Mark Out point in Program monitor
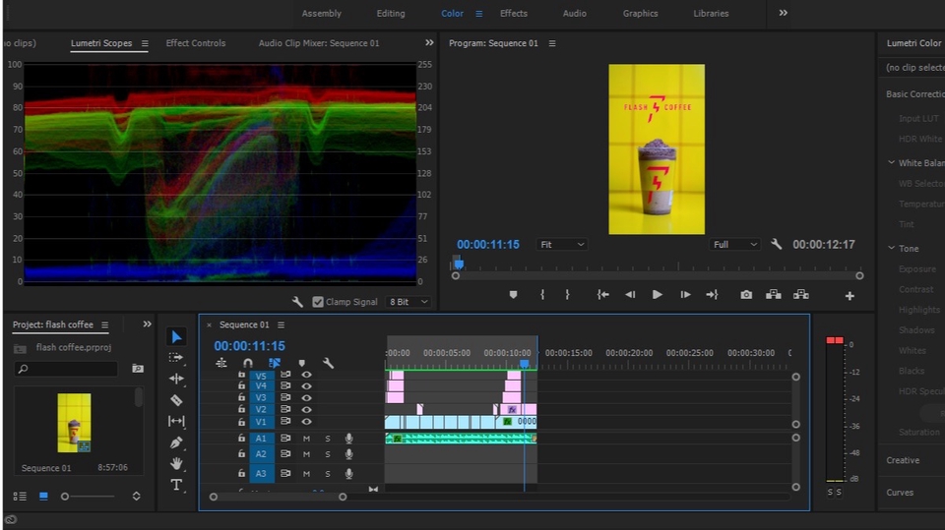The image size is (945, 530). tap(567, 295)
